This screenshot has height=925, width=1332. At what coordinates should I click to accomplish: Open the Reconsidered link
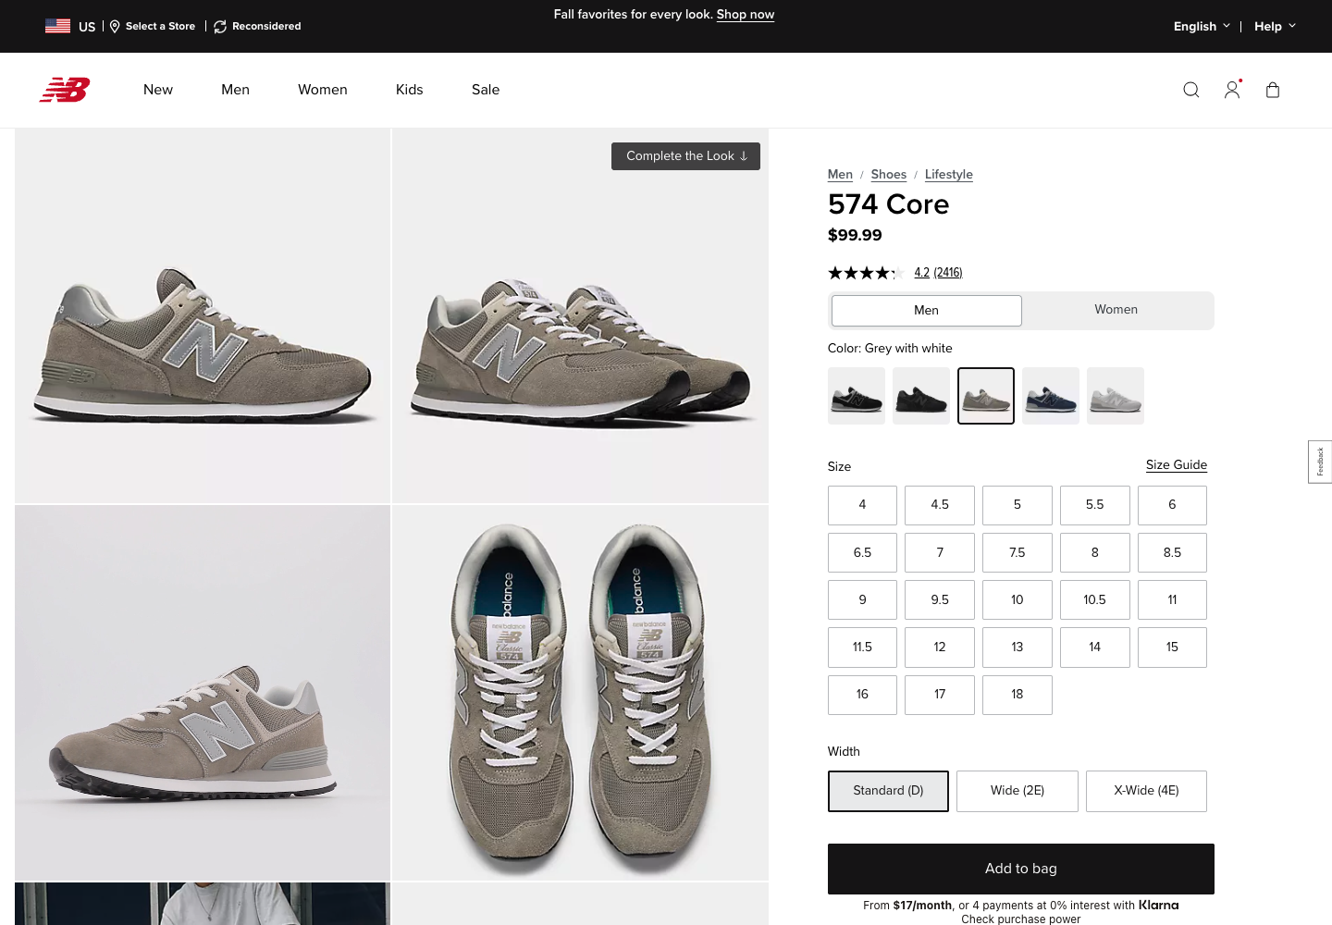[257, 26]
